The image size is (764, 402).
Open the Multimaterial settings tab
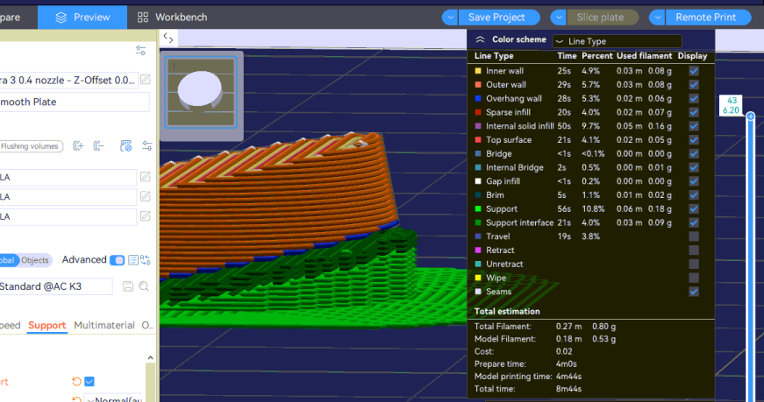coord(104,325)
